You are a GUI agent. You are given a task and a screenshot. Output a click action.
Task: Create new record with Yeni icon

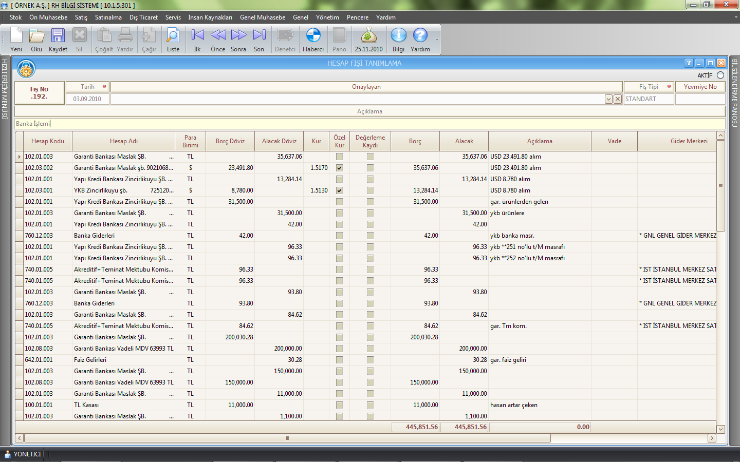pos(16,36)
